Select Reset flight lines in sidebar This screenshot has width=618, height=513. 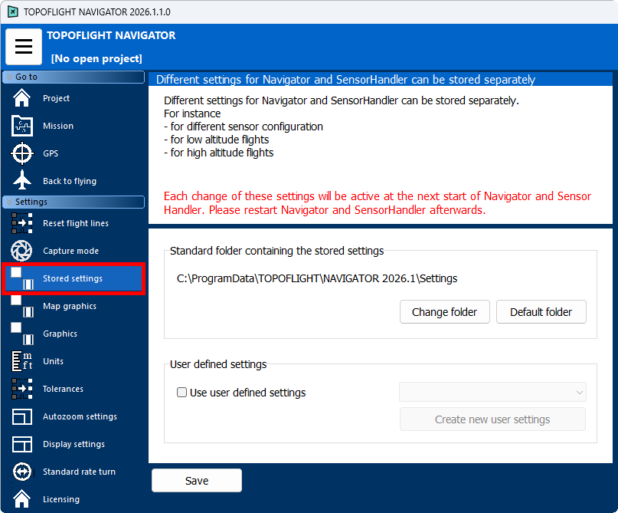75,223
